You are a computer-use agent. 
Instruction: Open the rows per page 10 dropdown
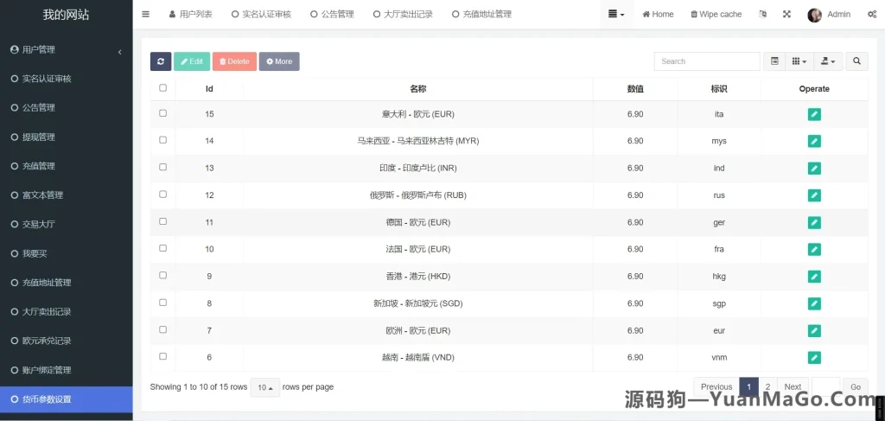coord(265,387)
